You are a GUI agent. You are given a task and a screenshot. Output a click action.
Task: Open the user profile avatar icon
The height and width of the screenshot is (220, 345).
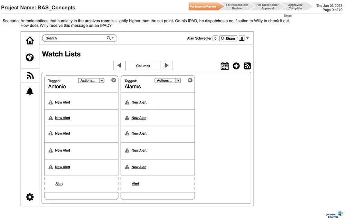click(242, 38)
